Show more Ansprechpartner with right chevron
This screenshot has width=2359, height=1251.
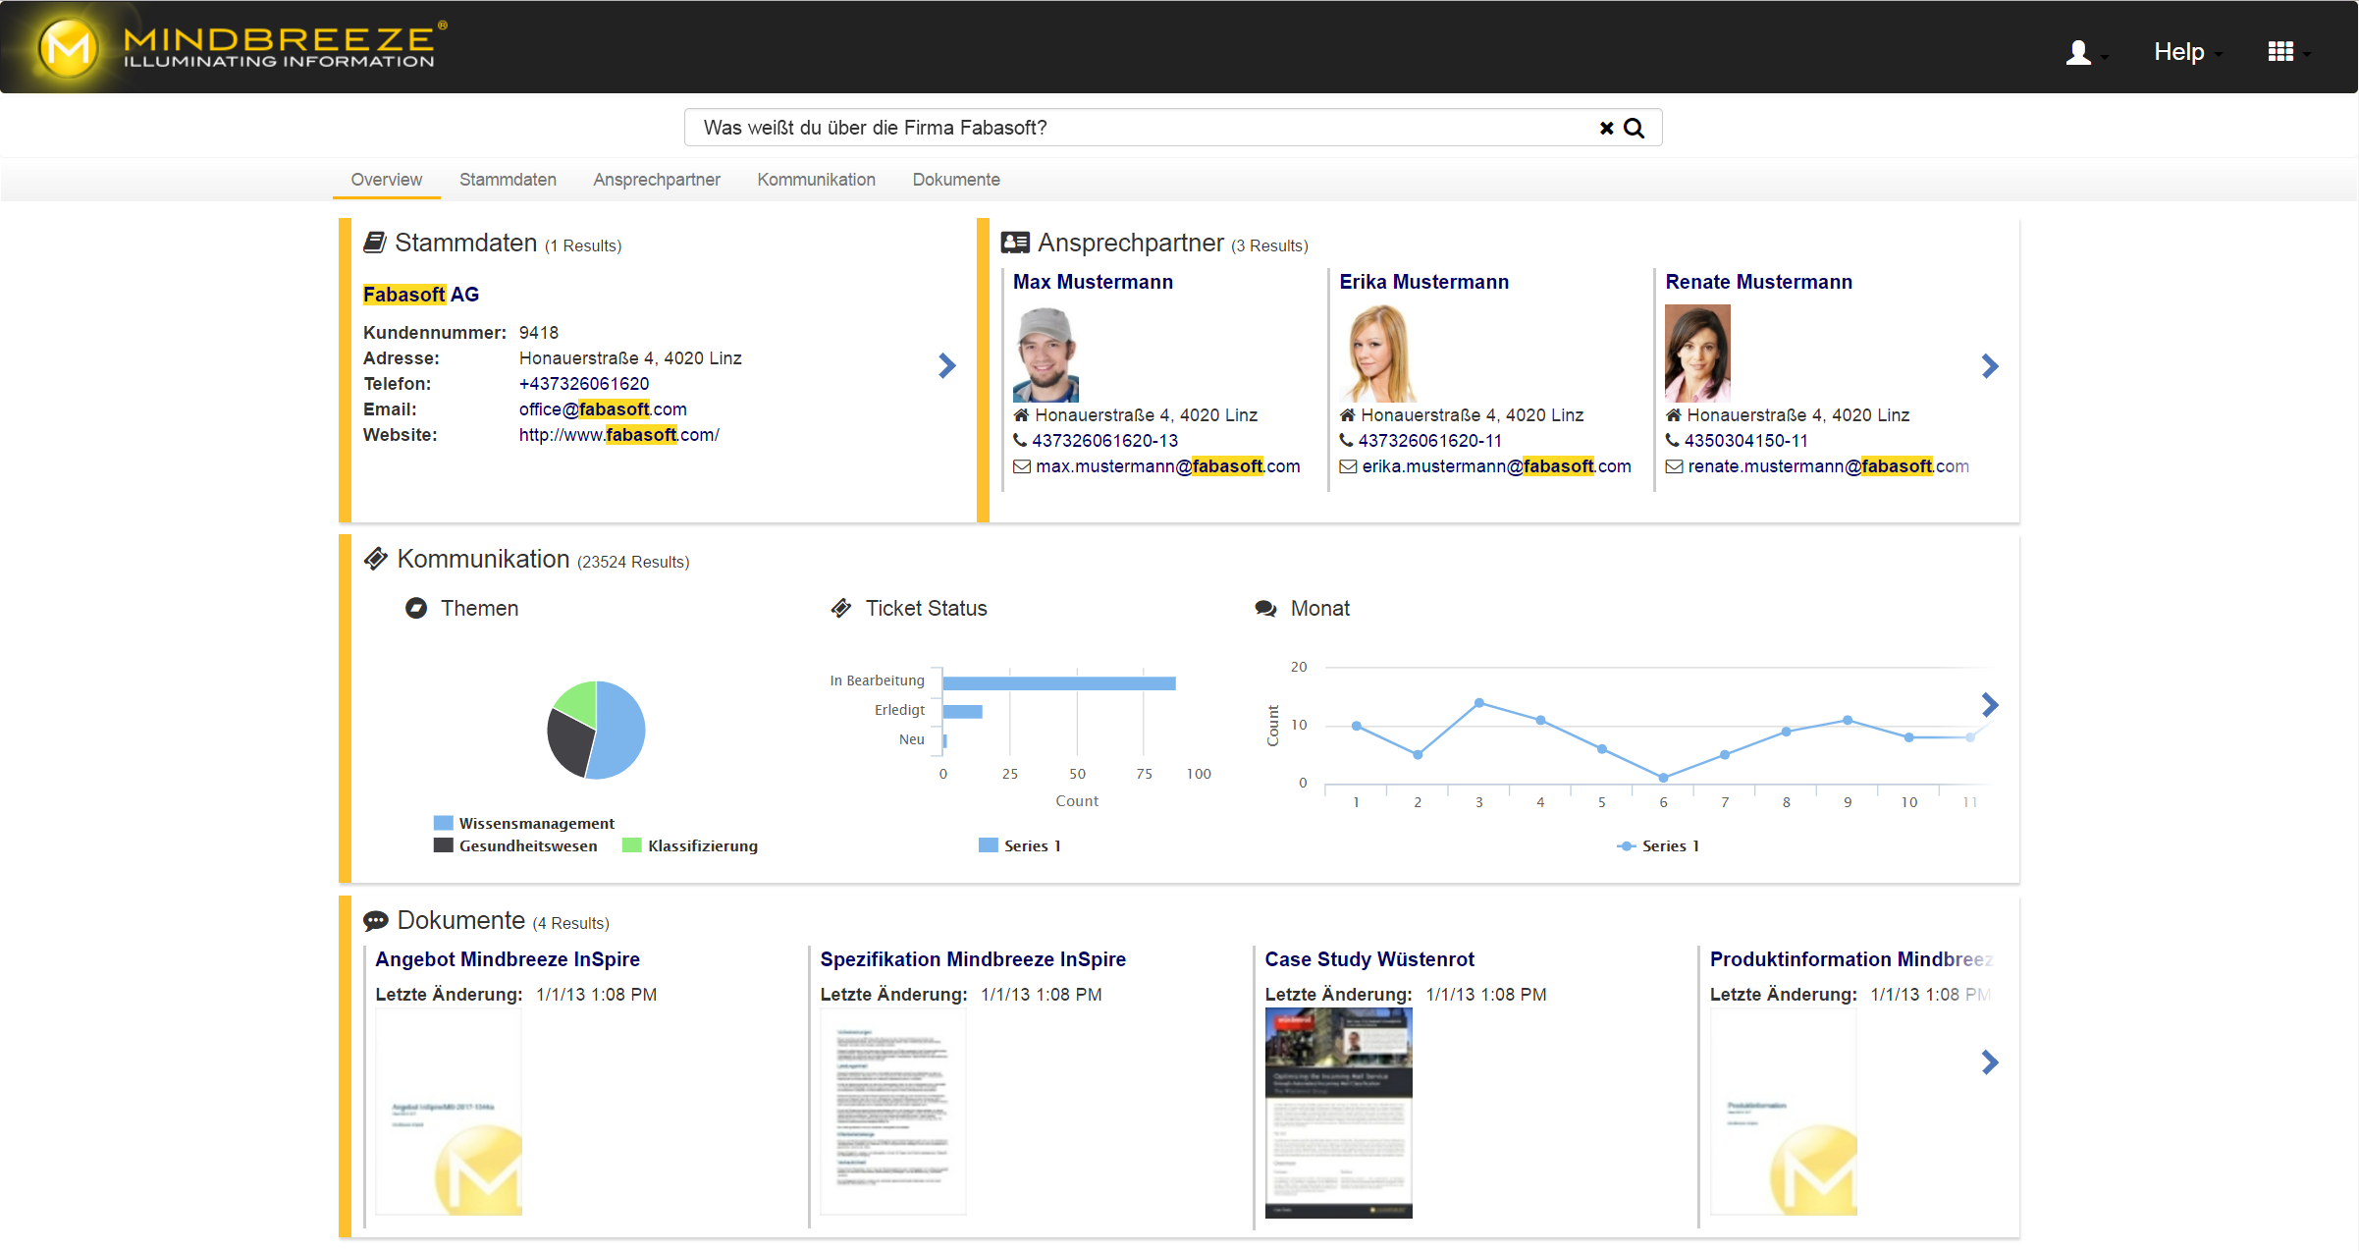(1989, 366)
